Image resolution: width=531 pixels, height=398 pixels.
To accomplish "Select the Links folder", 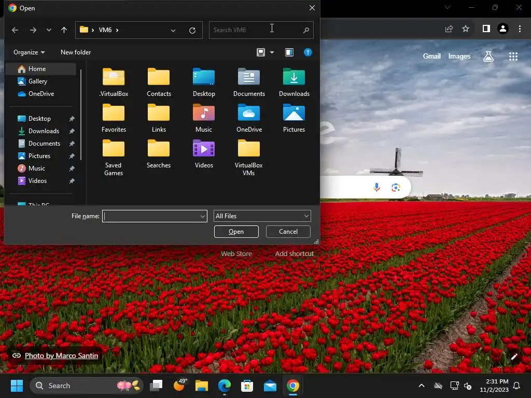I will (x=159, y=118).
